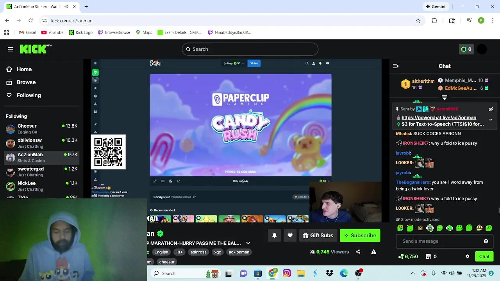Viewport: 500px width, 281px height.
Task: Click the Subscribe button
Action: click(360, 235)
